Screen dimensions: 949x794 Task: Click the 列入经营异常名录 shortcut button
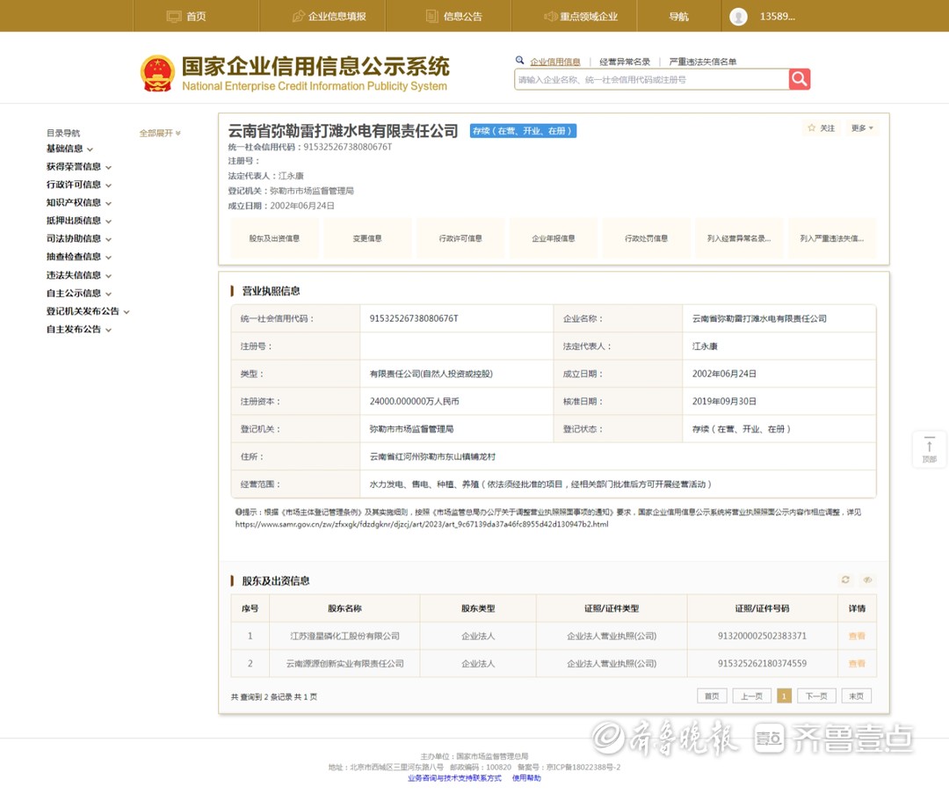click(739, 238)
